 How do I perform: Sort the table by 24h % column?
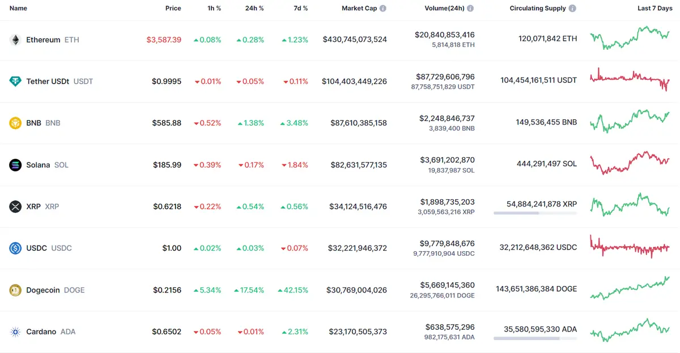(x=254, y=8)
